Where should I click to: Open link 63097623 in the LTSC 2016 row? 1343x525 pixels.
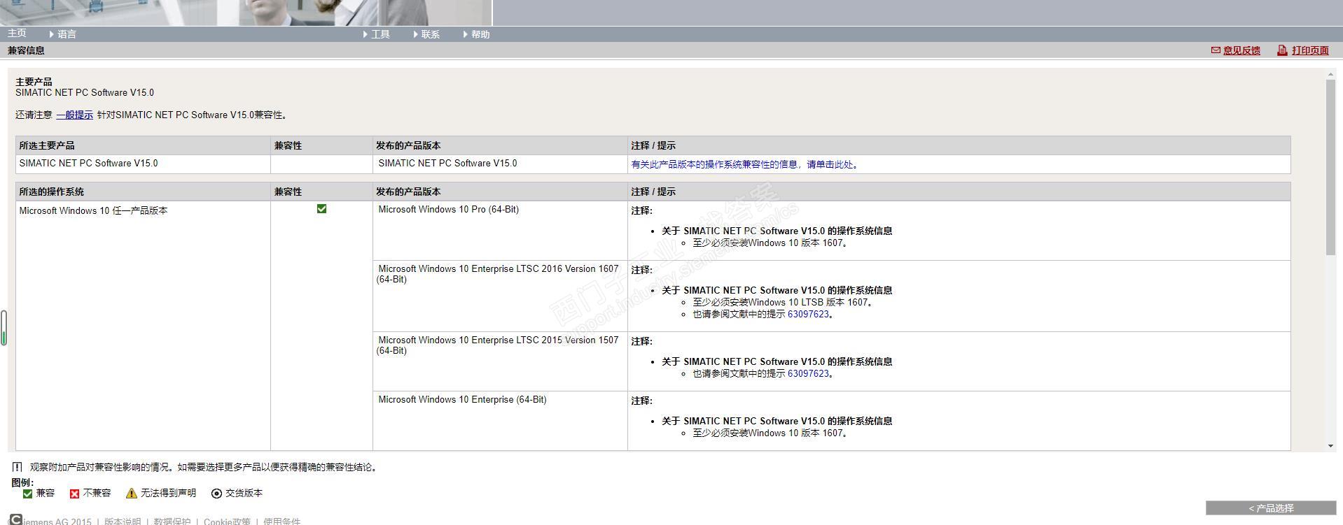pos(808,315)
